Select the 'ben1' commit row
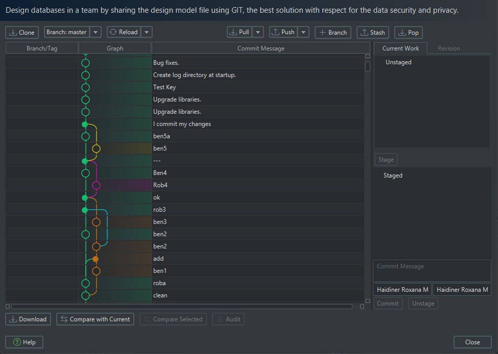498x354 pixels. tap(185, 271)
